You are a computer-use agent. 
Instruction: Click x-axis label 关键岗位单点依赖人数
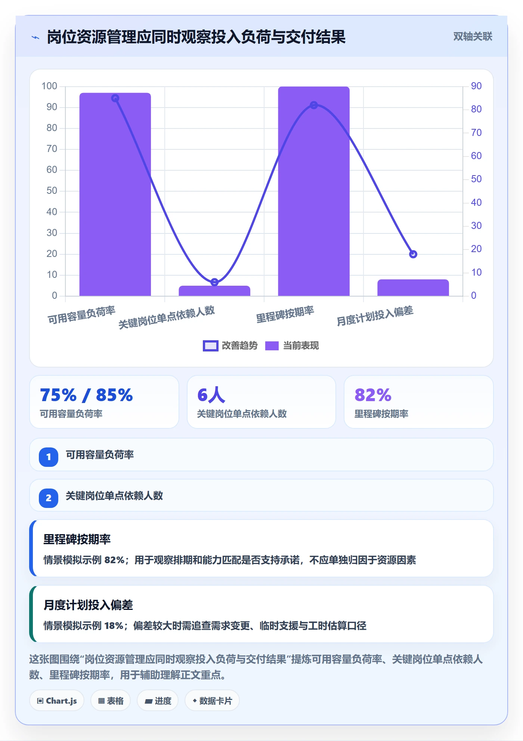coord(167,317)
